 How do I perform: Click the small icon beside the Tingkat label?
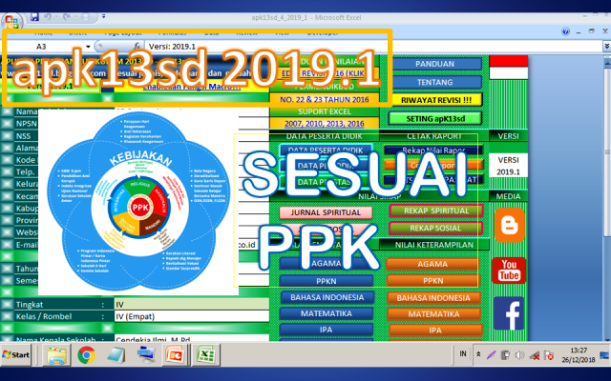7,305
